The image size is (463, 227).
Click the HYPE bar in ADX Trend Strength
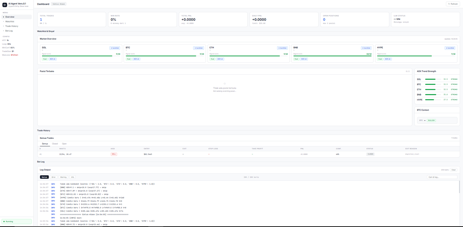433,100
